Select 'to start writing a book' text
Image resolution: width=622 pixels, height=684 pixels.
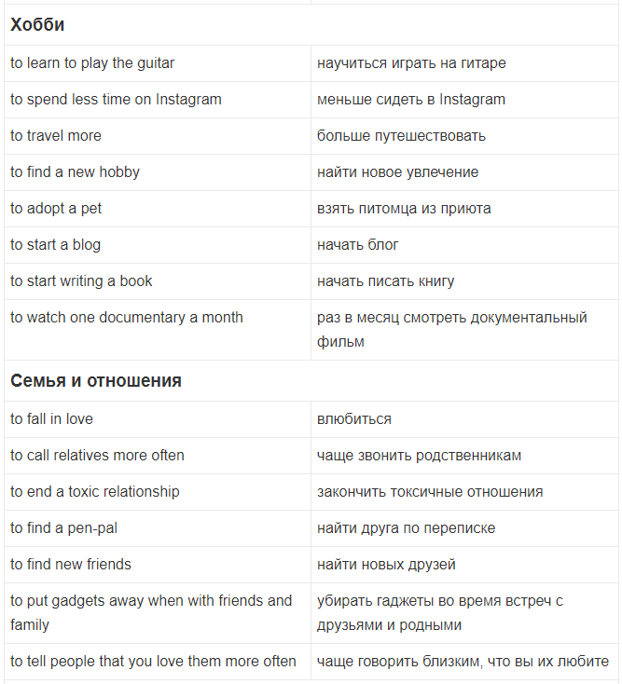pyautogui.click(x=81, y=281)
